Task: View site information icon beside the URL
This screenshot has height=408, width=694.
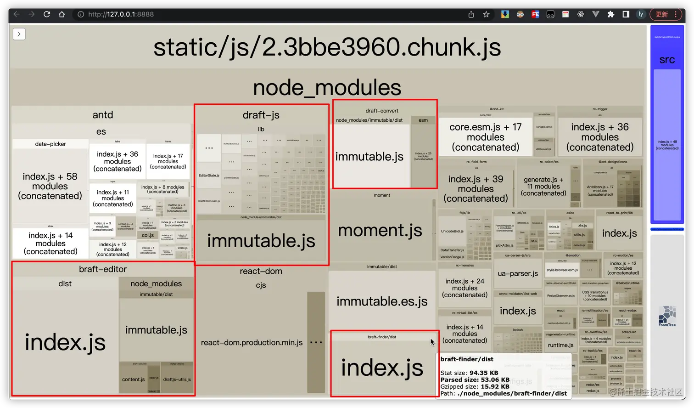Action: pyautogui.click(x=81, y=14)
